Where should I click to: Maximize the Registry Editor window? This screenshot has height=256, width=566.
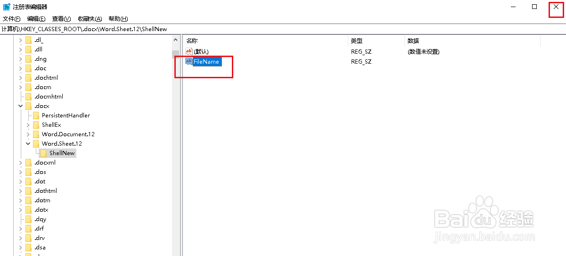click(x=534, y=7)
